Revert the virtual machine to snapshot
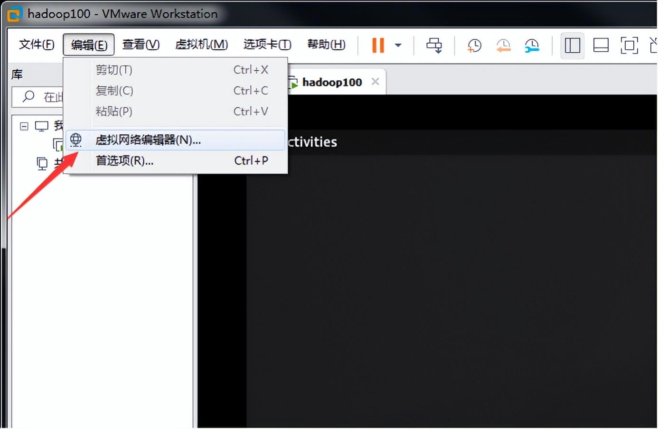The width and height of the screenshot is (658, 429). pyautogui.click(x=503, y=46)
